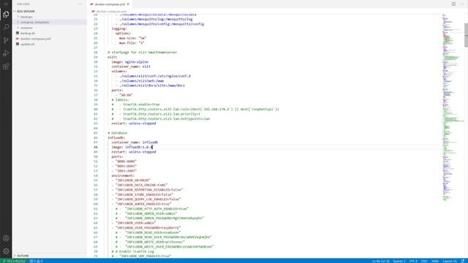Click the 'container_name: influxdb' line
468x263 pixels.
135,142
